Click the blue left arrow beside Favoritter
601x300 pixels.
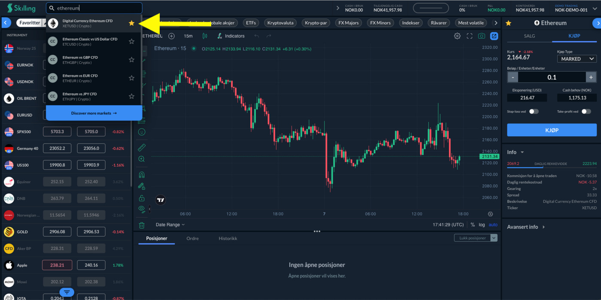pos(6,23)
